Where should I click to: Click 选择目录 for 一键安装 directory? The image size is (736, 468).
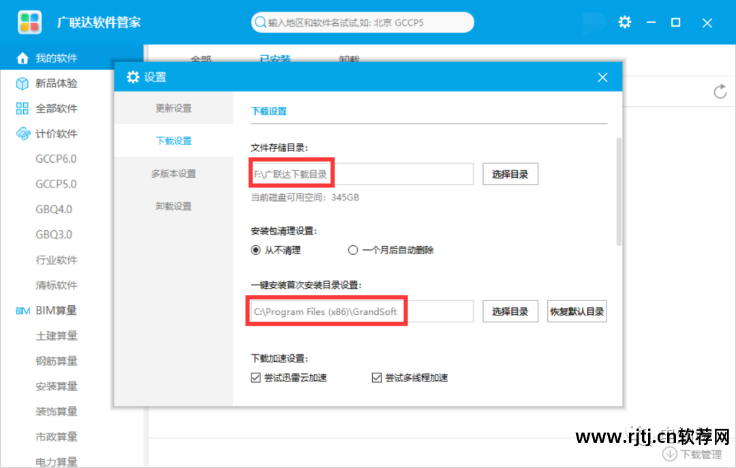[510, 311]
